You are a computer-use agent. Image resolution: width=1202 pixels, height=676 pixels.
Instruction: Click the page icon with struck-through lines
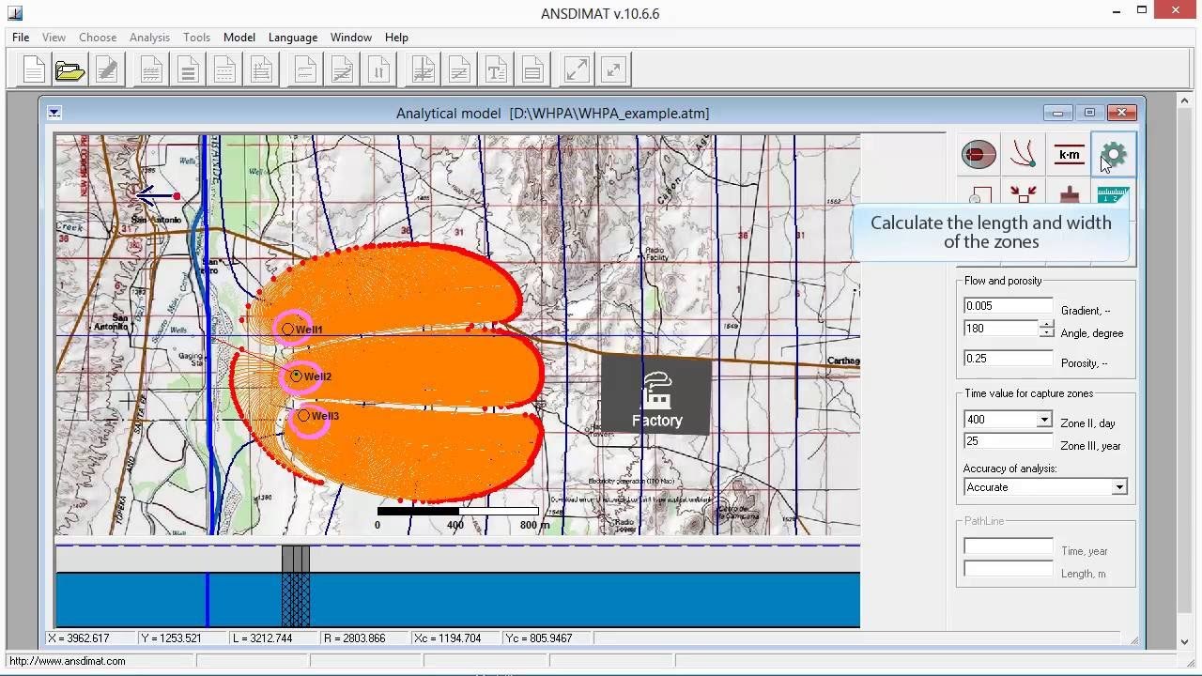coord(460,69)
